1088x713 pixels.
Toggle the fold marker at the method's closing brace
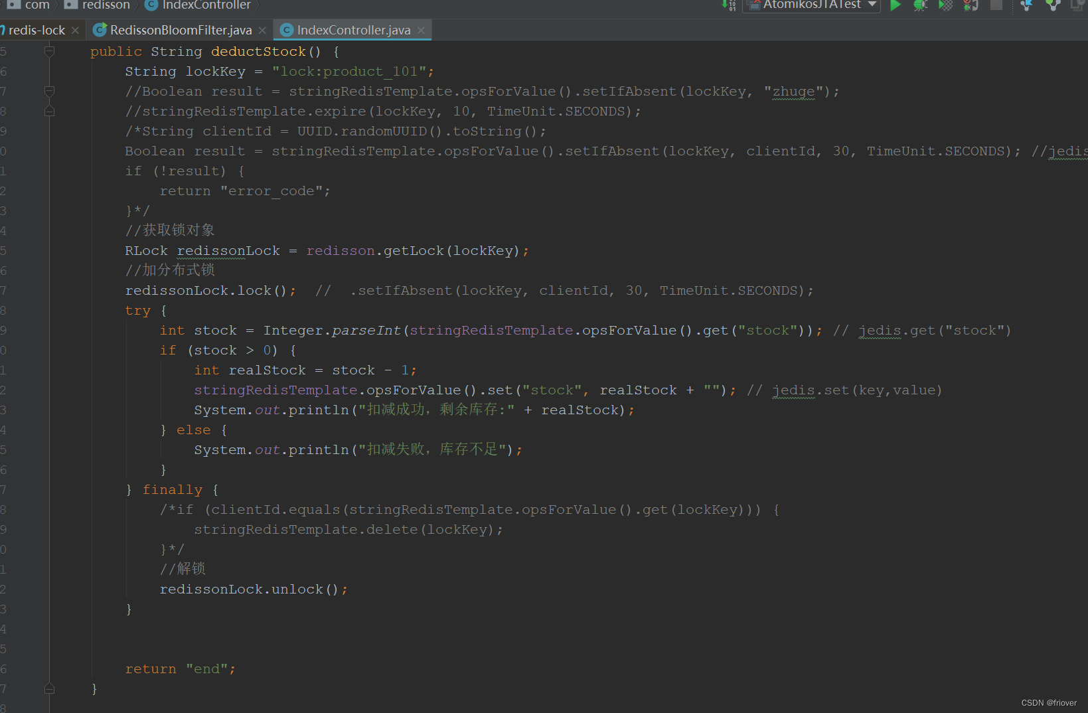click(x=49, y=688)
